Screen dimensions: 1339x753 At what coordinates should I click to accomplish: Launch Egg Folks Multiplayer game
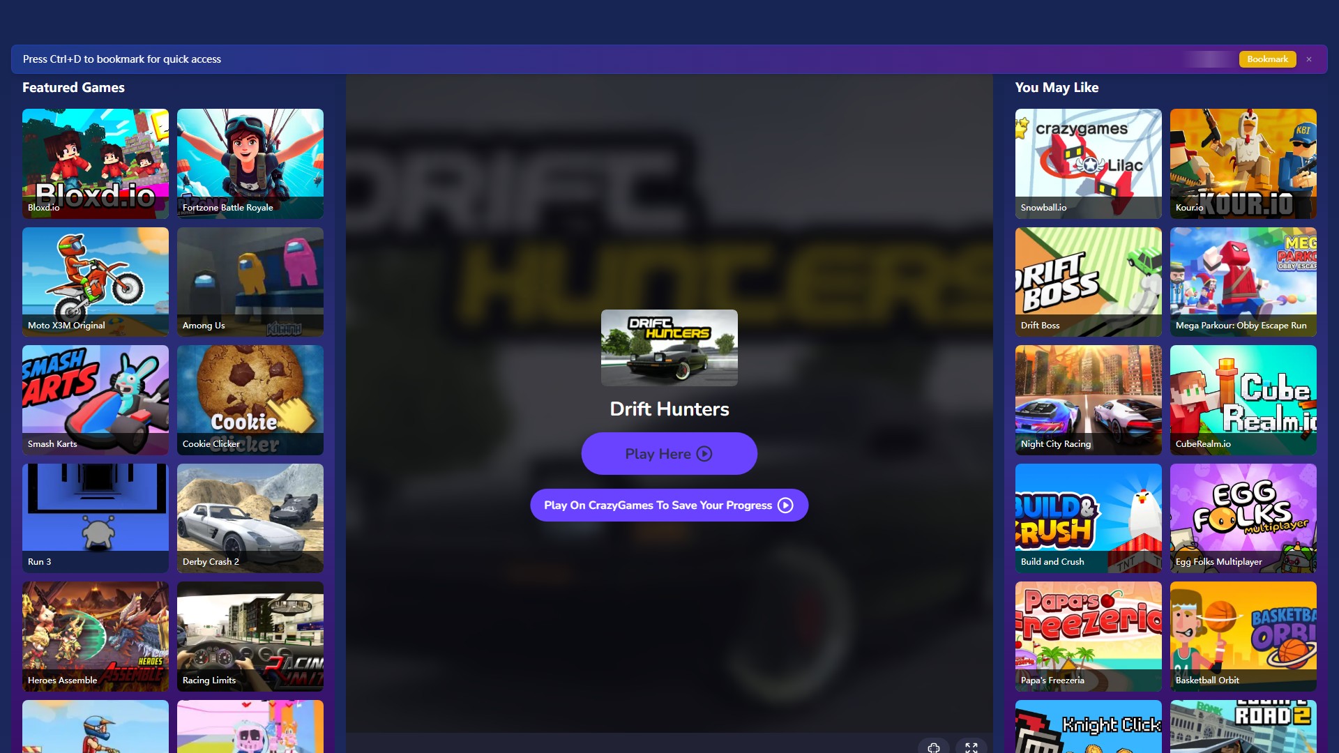[x=1243, y=518]
